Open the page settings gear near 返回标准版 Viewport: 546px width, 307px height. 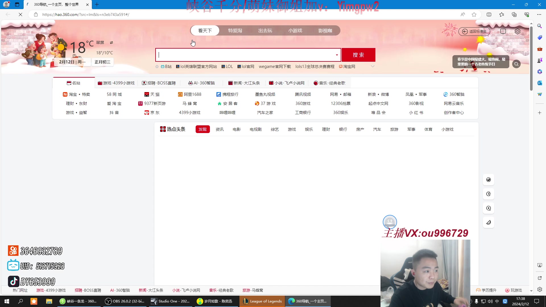pos(517,31)
